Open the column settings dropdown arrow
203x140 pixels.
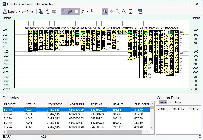pyautogui.click(x=88, y=12)
